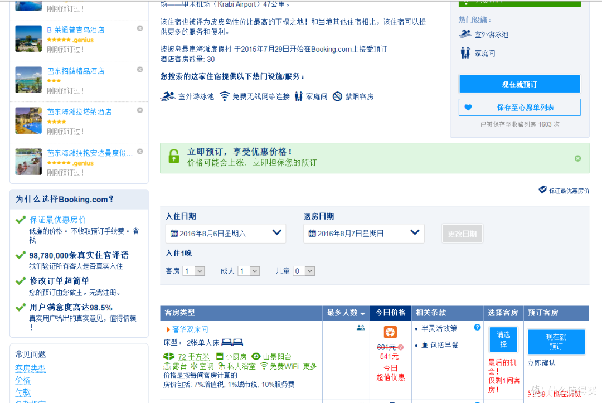This screenshot has height=403, width=602.
Task: Click the two-person occupancy icon
Action: coord(361,328)
